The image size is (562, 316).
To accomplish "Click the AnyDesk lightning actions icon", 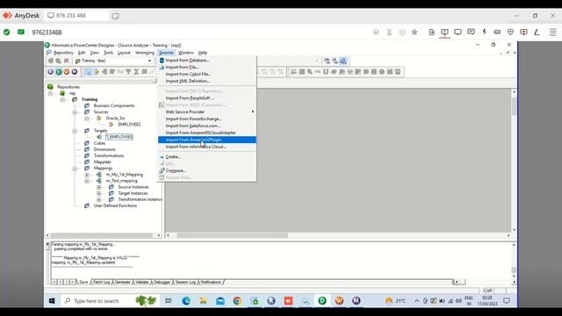I will tap(484, 32).
